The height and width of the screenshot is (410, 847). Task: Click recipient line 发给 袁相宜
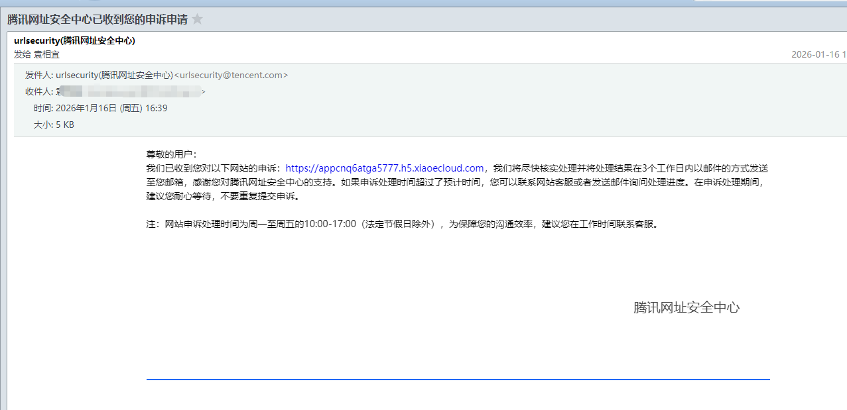click(x=36, y=54)
